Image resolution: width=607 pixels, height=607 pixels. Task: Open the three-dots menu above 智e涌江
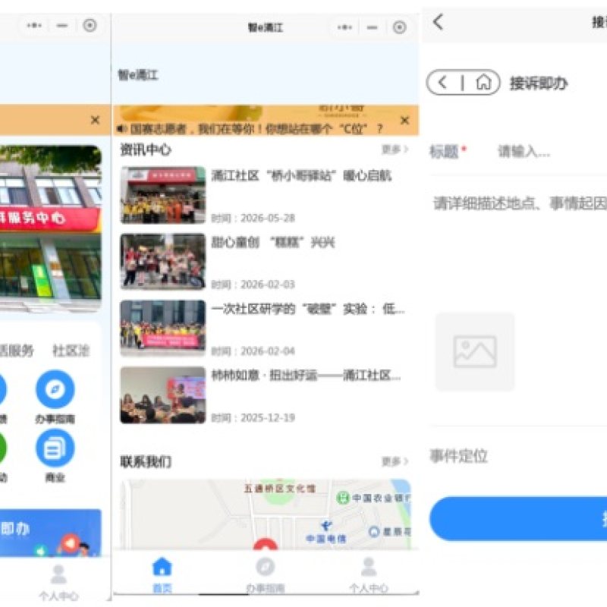(344, 27)
